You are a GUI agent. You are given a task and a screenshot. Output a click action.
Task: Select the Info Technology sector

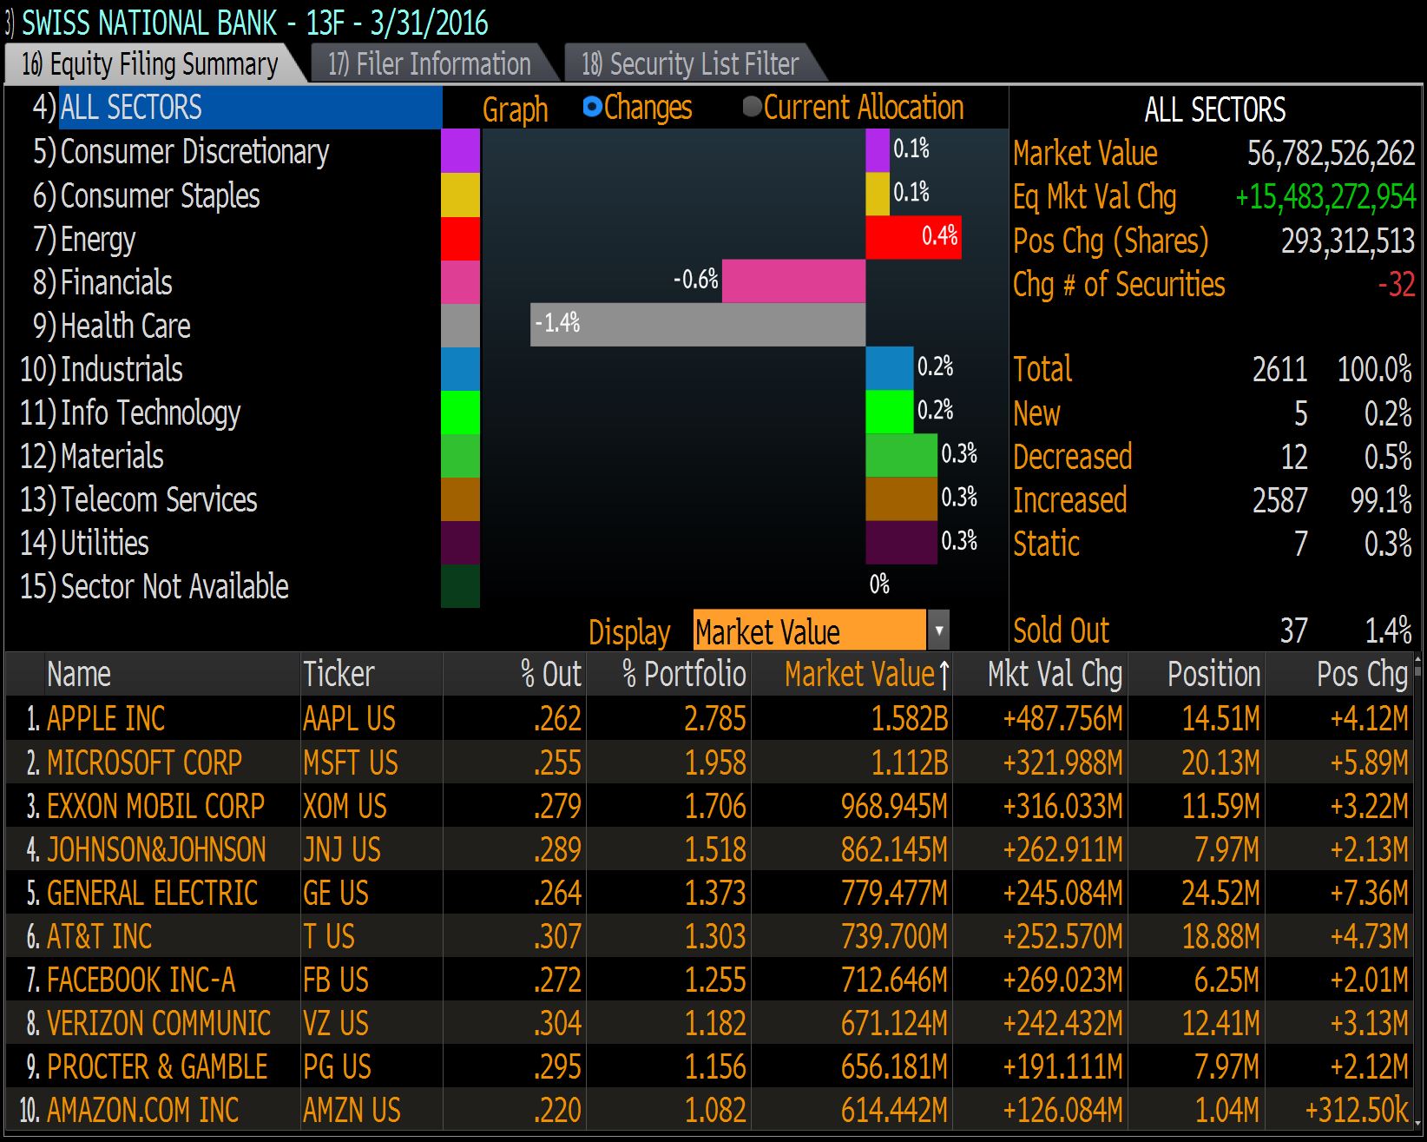(x=130, y=413)
